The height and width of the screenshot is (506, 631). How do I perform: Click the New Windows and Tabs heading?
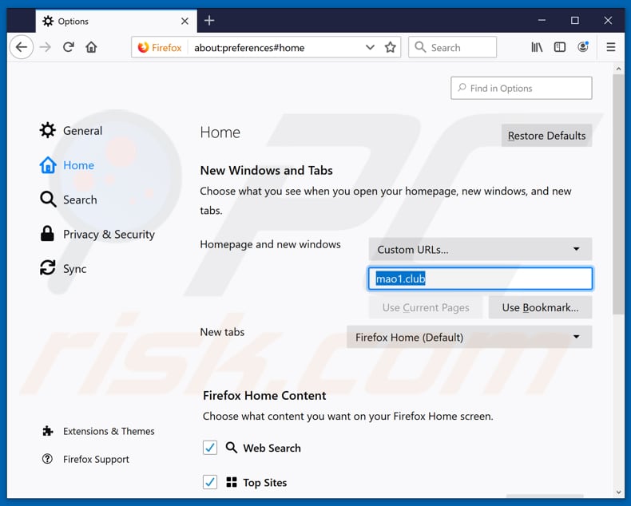click(x=267, y=171)
